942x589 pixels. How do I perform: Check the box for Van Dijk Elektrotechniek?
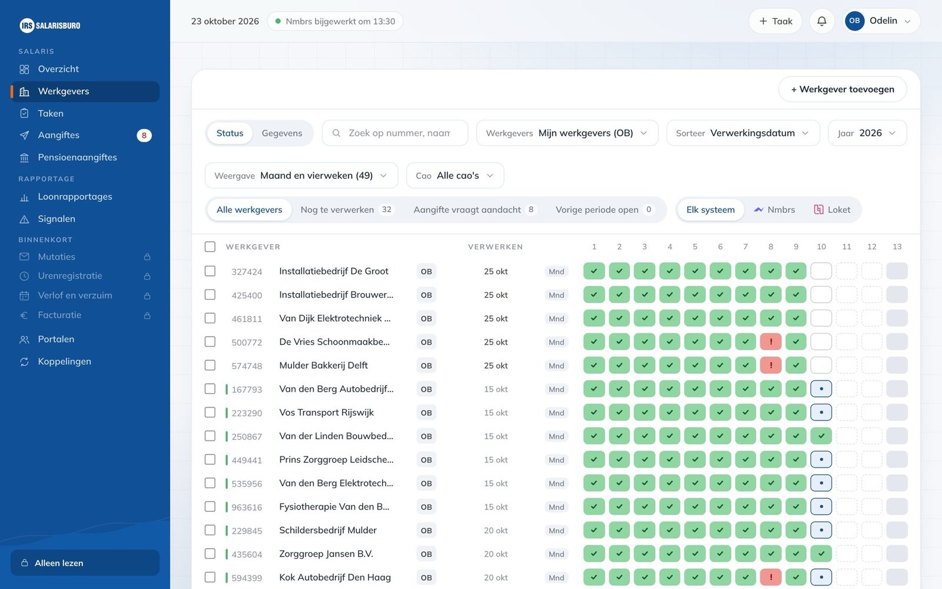click(x=210, y=318)
